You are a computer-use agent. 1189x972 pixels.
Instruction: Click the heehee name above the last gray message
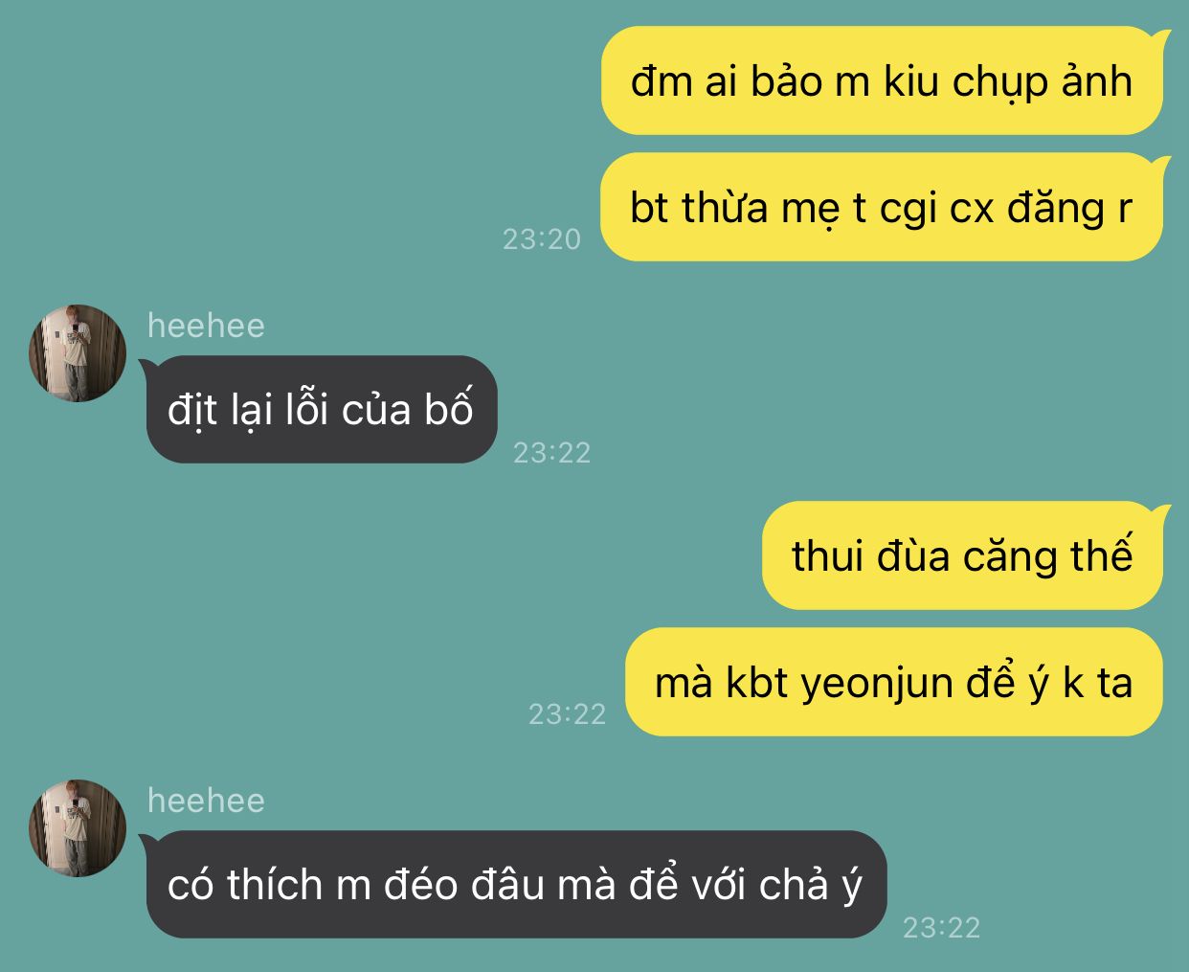pyautogui.click(x=206, y=801)
